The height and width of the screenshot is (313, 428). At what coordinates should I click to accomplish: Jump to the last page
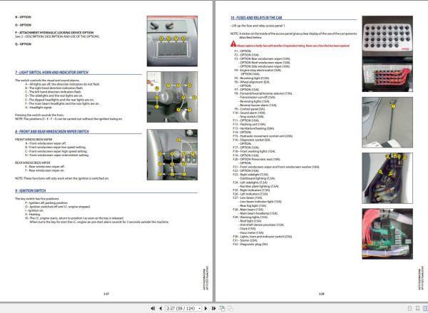(x=214, y=308)
